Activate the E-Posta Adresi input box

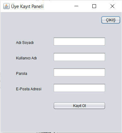tap(79, 88)
